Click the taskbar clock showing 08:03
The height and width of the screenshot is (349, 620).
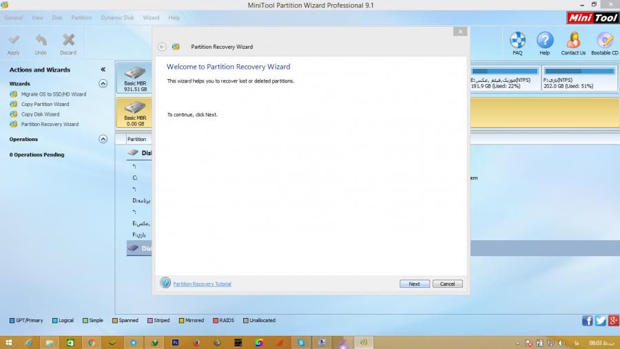point(602,343)
